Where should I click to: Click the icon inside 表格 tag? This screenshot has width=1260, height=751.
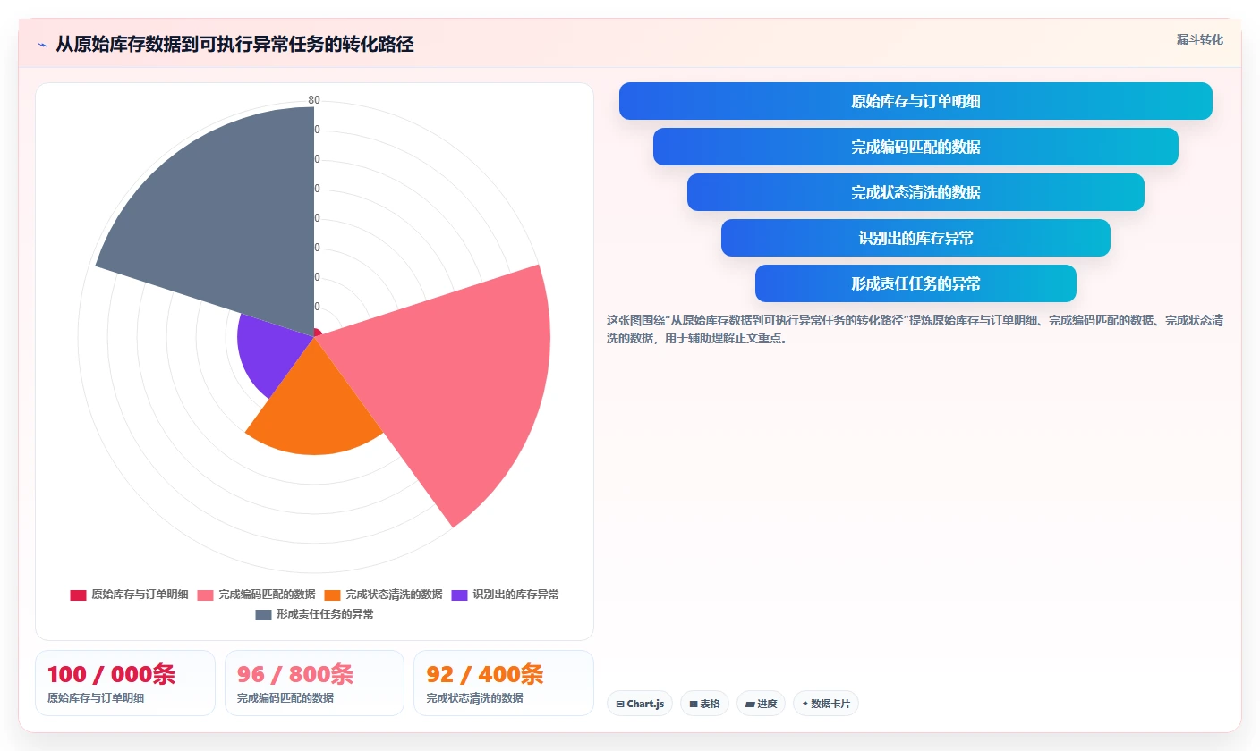(694, 705)
